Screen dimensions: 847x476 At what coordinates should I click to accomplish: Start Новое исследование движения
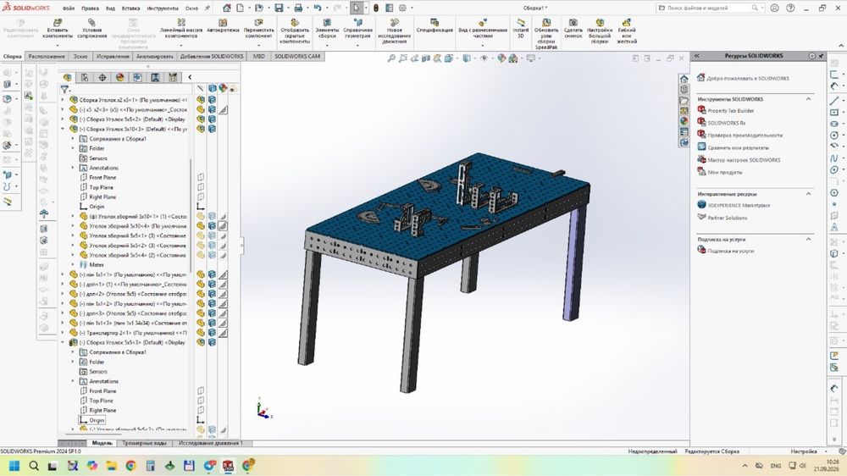pos(395,31)
